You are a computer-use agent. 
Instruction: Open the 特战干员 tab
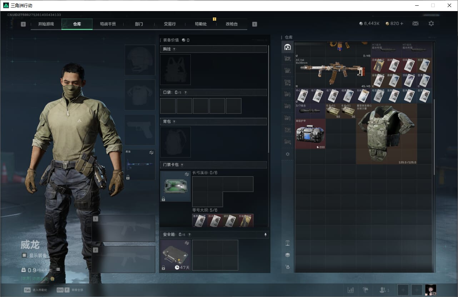108,24
